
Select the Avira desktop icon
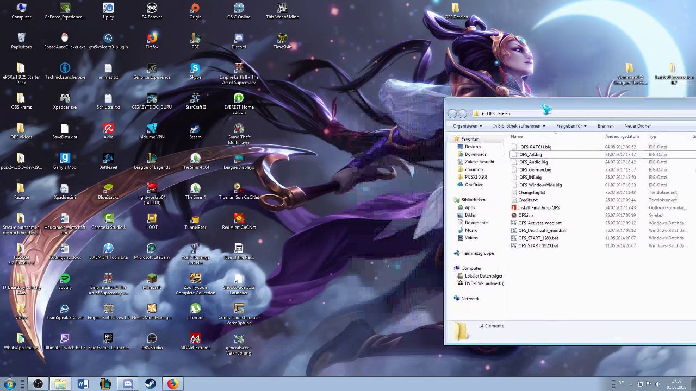click(x=108, y=131)
